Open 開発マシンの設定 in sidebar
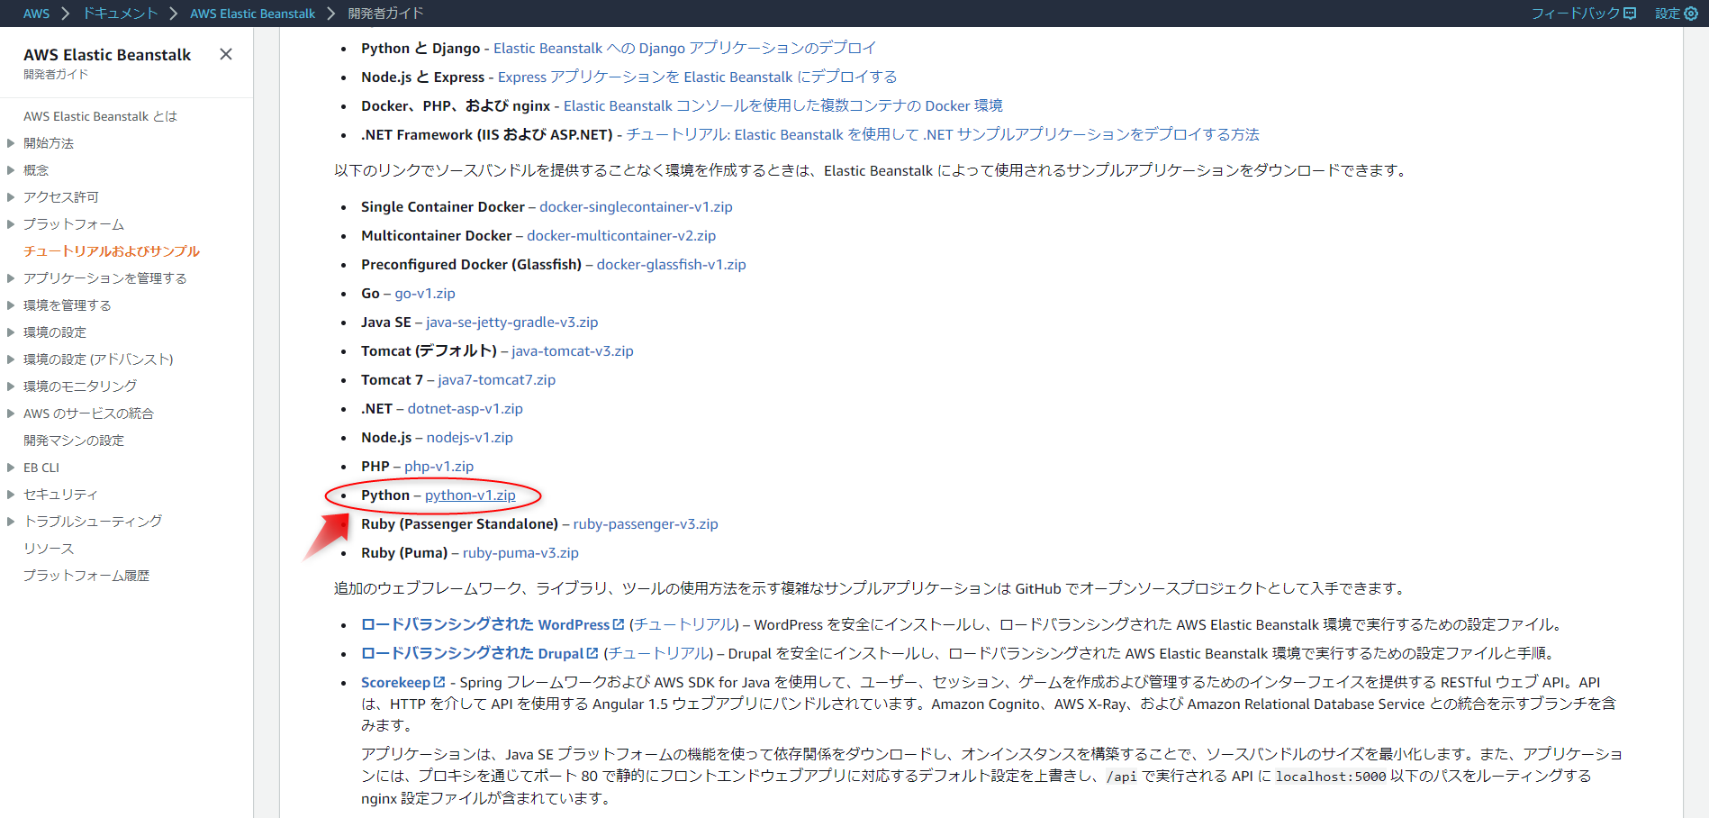 [x=74, y=441]
